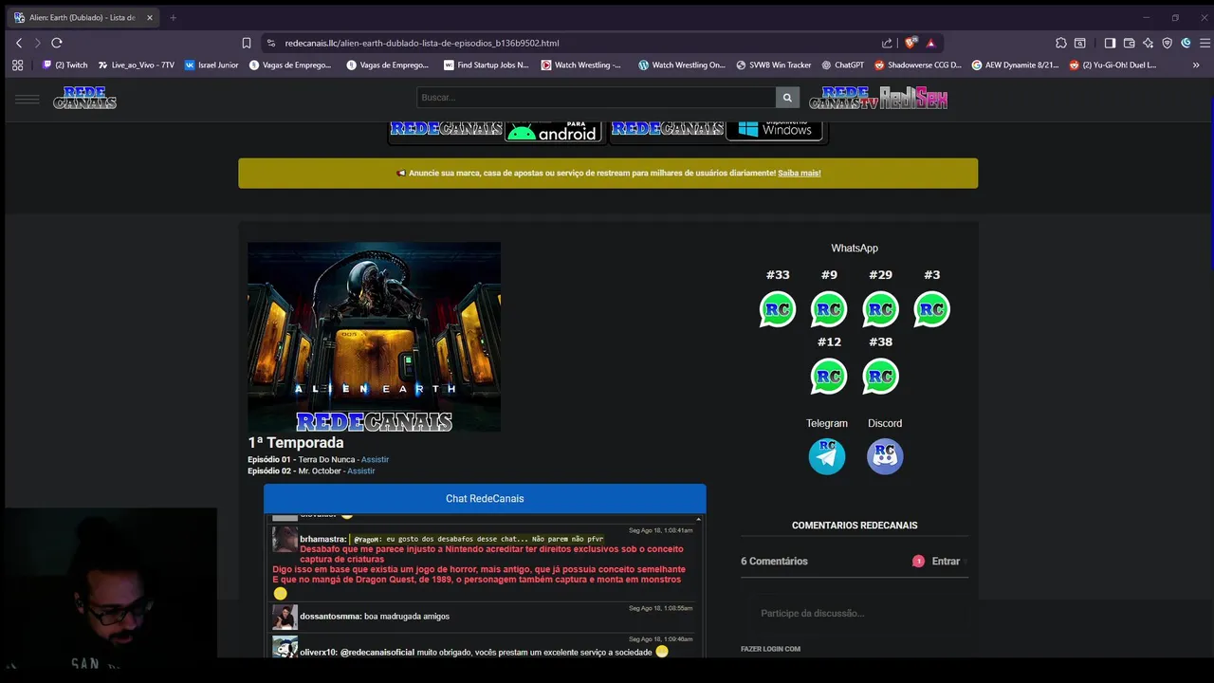Click the Chat RedeCanais header bar
1214x683 pixels.
(x=485, y=499)
